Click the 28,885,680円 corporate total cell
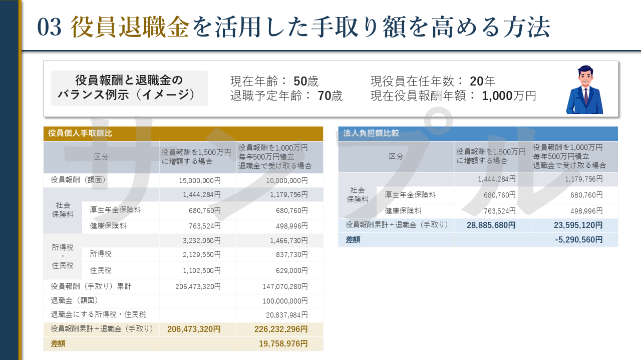Screen dimensions: 641x360 click(x=491, y=225)
